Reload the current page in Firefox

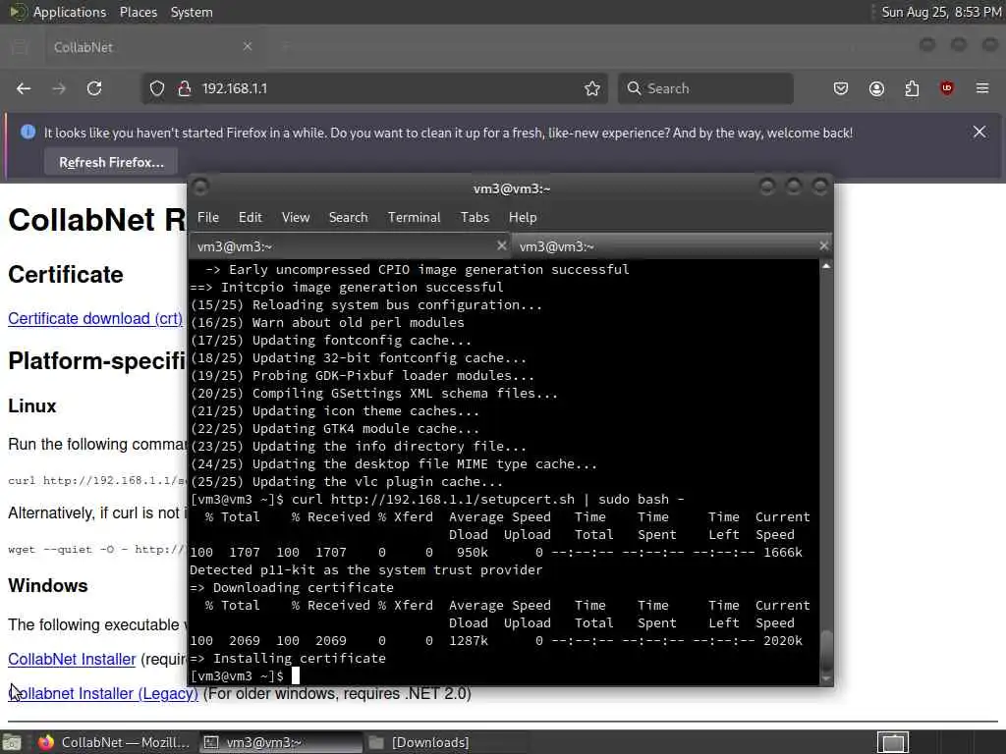coord(94,88)
